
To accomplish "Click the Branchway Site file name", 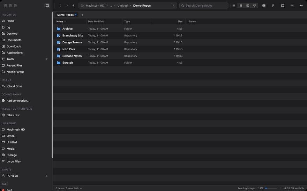I will click(x=73, y=35).
